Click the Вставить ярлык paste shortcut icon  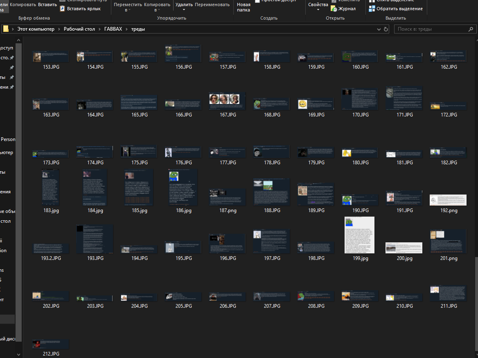click(63, 9)
